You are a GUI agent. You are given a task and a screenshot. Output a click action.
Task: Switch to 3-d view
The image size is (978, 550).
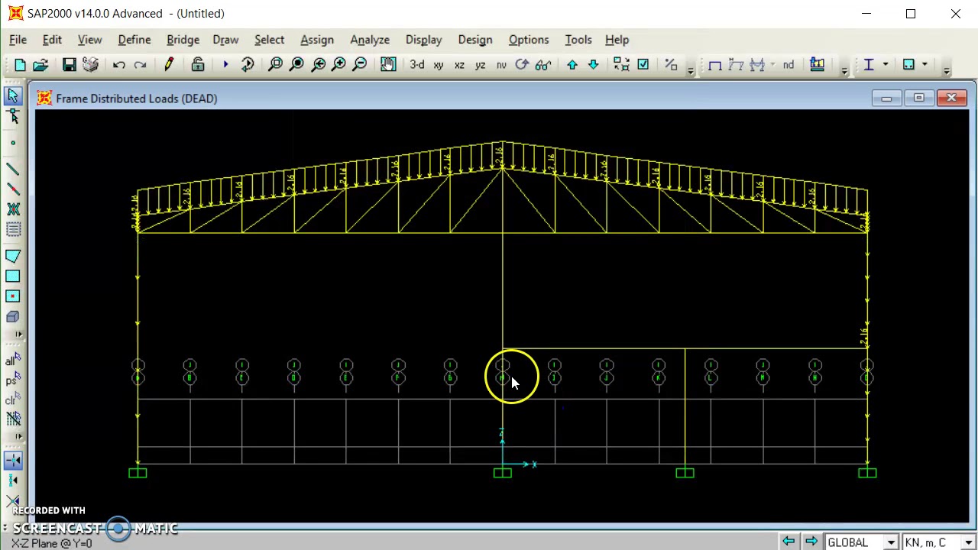[417, 65]
